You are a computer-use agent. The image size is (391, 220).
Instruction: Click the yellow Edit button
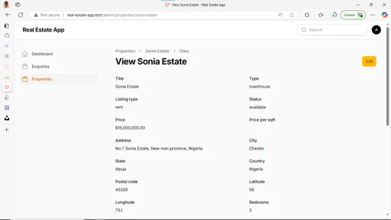[x=369, y=62]
